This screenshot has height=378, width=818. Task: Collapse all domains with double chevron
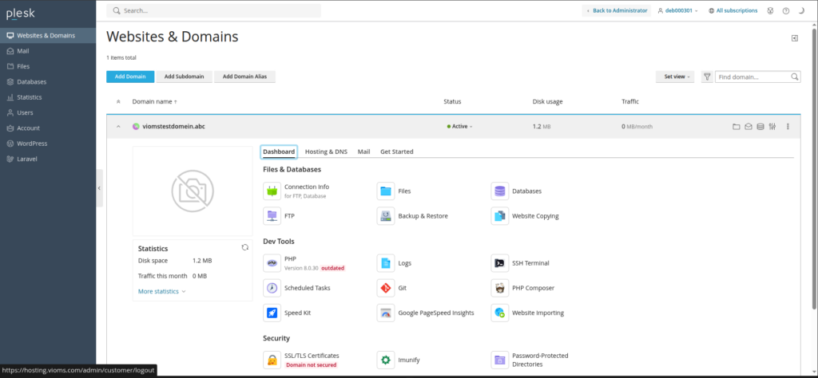click(x=118, y=101)
